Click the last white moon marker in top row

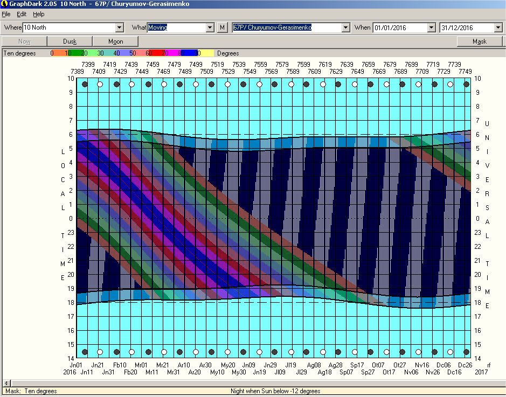(450, 85)
